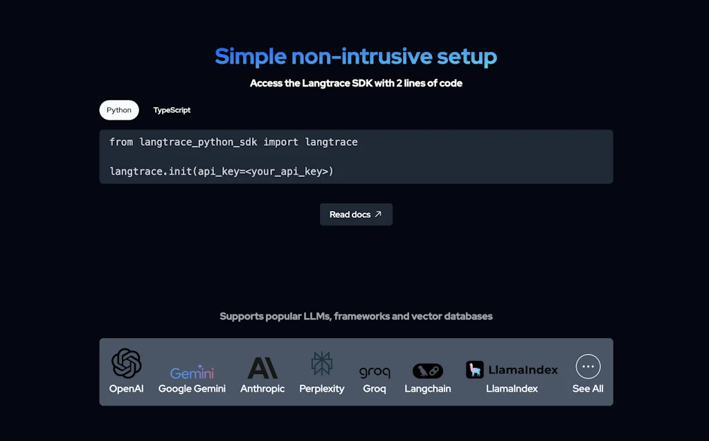Select the Python tab
Viewport: 709px width, 441px height.
[x=118, y=109]
